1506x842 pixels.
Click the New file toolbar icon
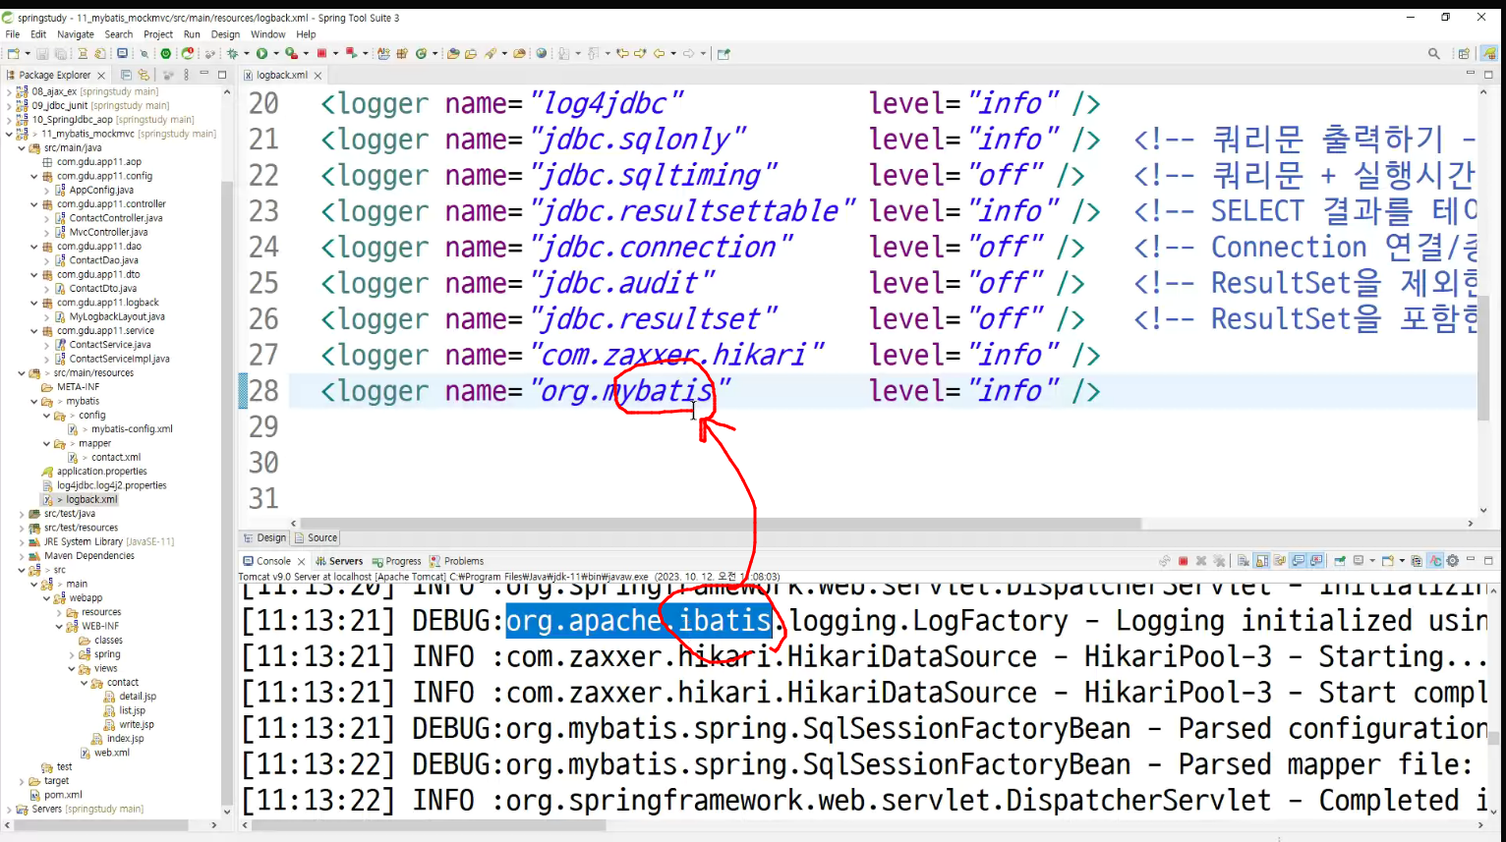12,53
